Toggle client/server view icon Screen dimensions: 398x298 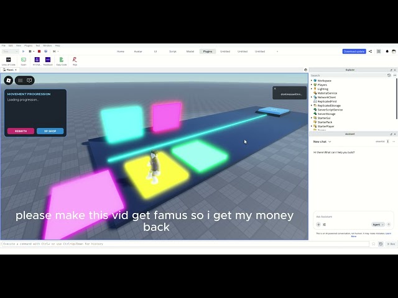click(x=45, y=52)
